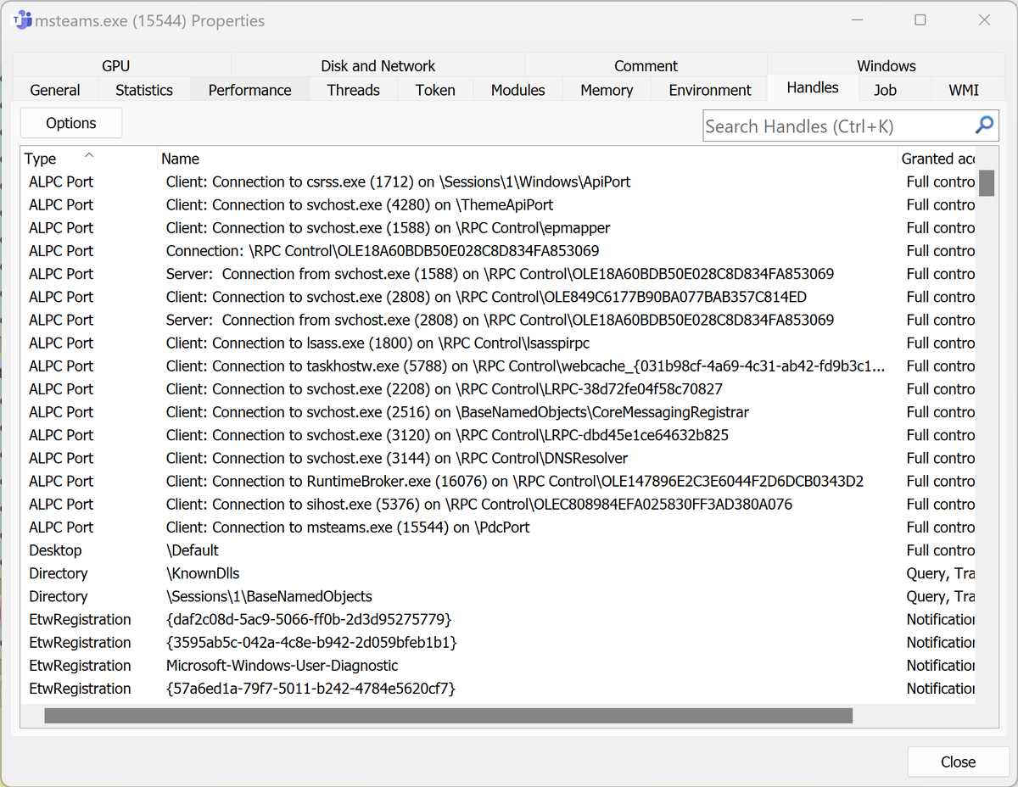Select the Desktop \Default handle row

(498, 550)
